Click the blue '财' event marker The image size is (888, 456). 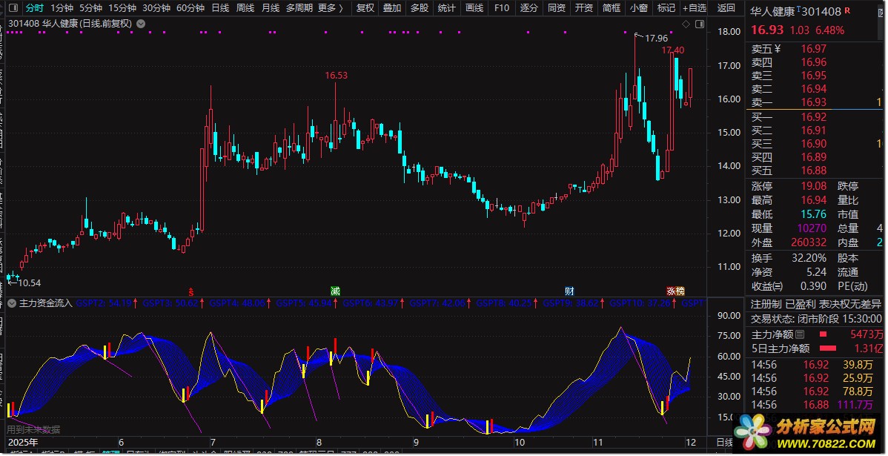tap(569, 291)
